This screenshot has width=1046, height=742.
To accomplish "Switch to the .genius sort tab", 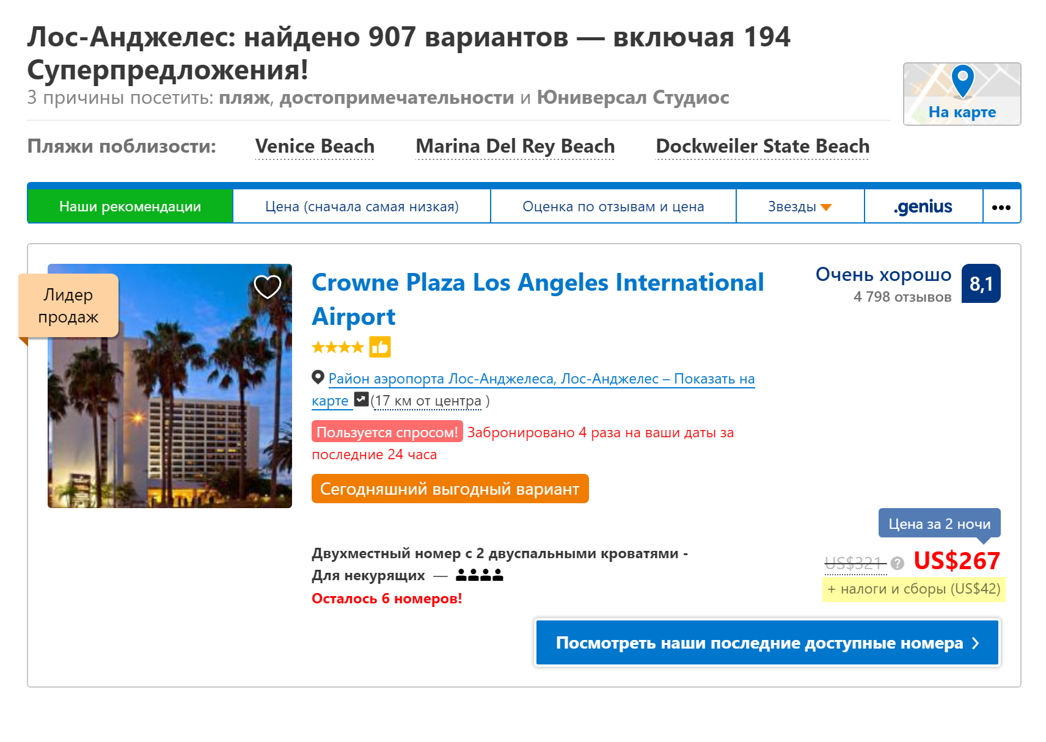I will click(x=923, y=207).
